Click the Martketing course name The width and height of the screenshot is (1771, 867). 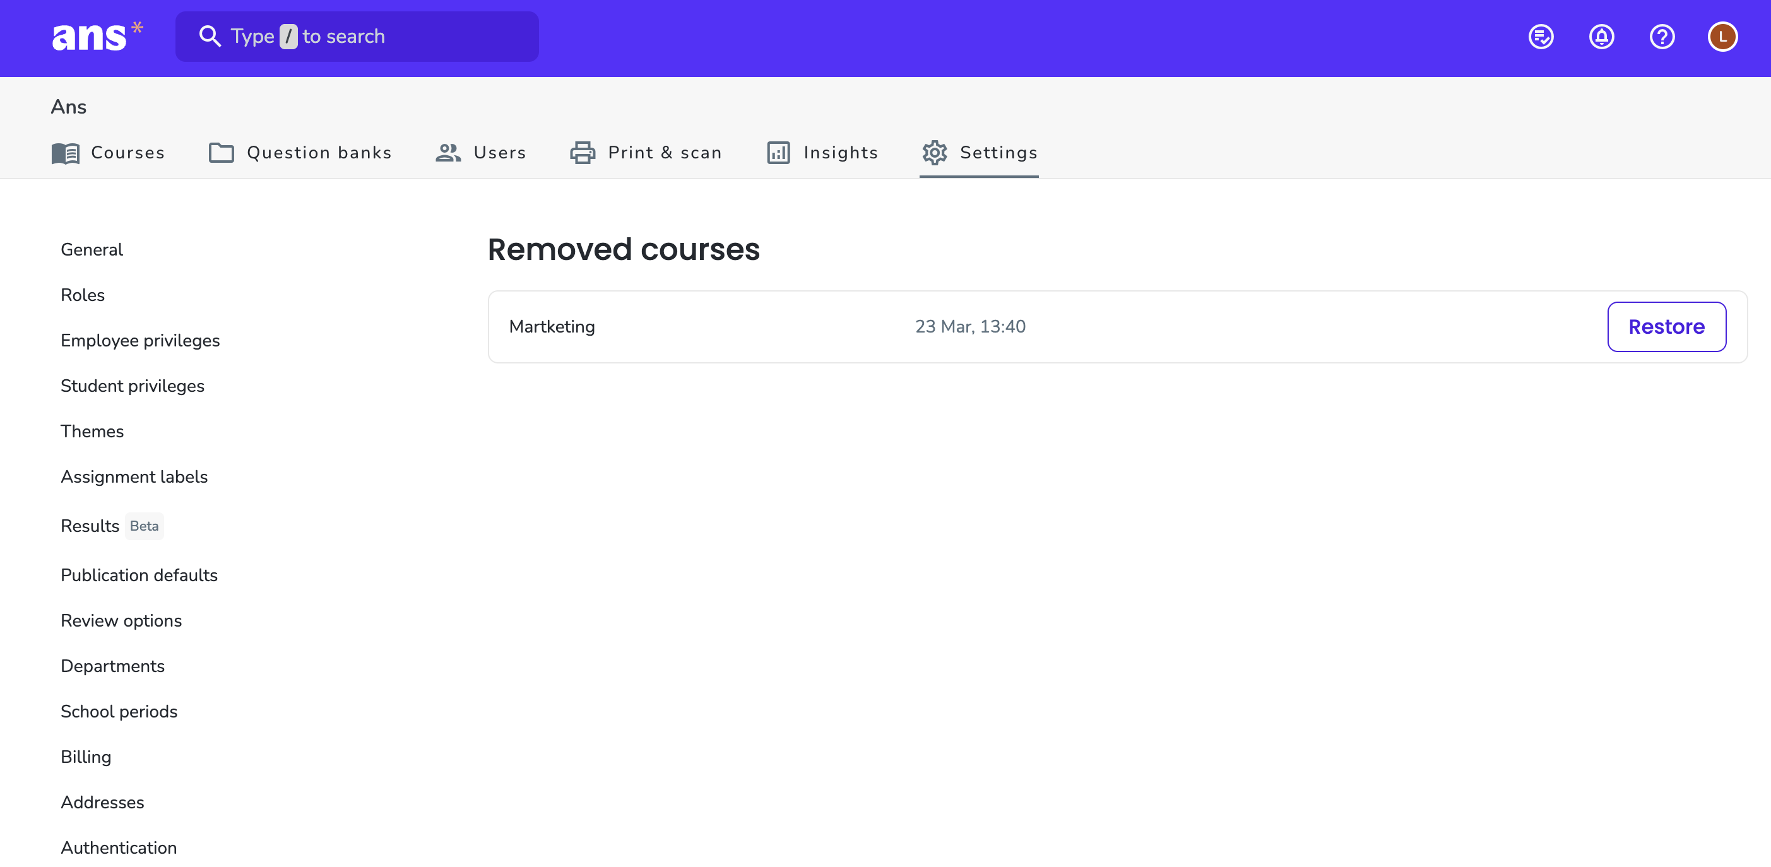coord(552,327)
